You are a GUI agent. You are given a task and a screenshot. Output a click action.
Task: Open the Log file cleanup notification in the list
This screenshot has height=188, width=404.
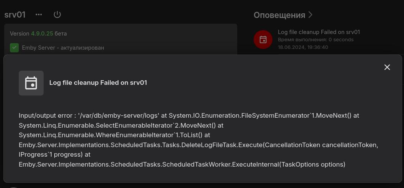click(319, 32)
